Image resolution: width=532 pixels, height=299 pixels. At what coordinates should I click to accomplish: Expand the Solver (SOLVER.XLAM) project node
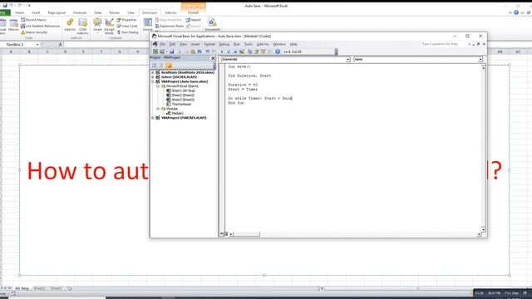point(153,77)
